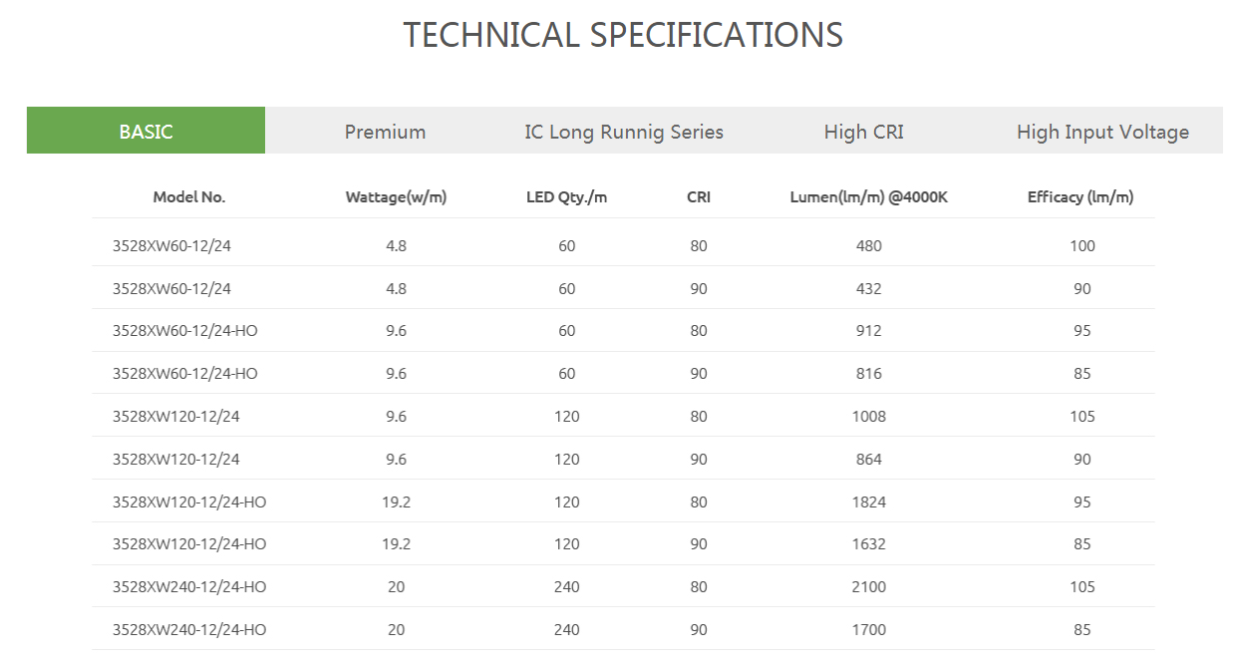Click the Model No. column header
Image resolution: width=1234 pixels, height=669 pixels.
click(x=189, y=197)
